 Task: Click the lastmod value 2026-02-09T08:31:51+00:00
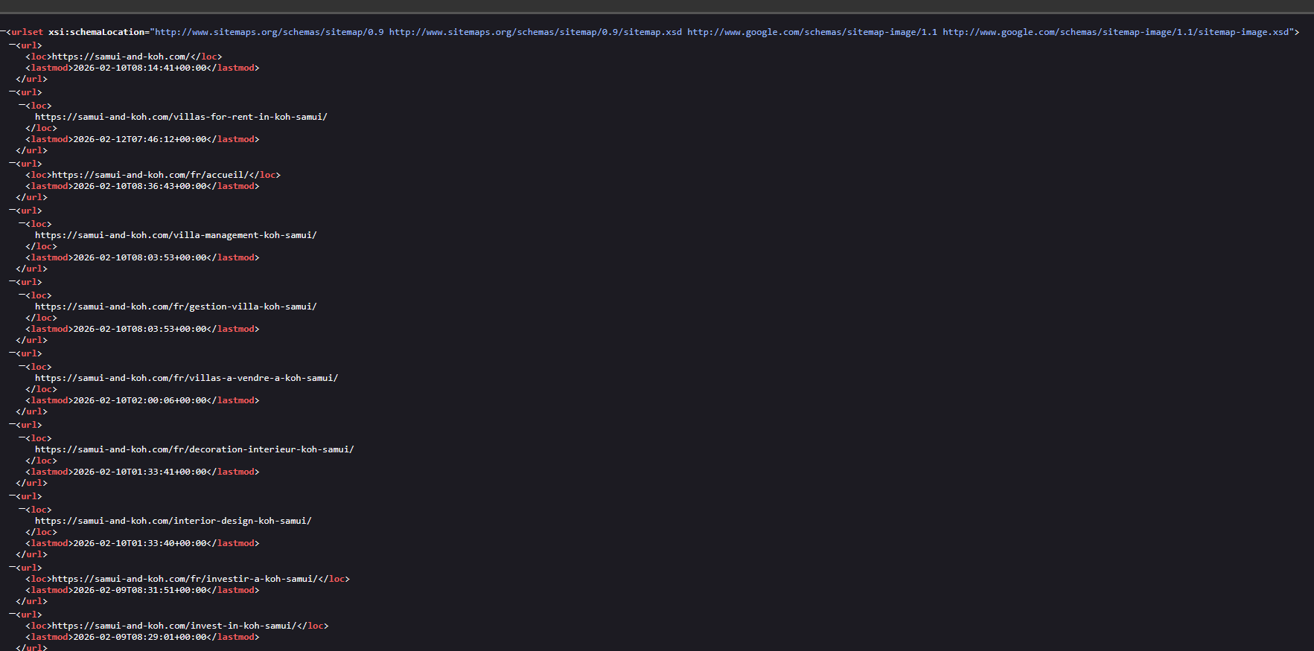(140, 590)
